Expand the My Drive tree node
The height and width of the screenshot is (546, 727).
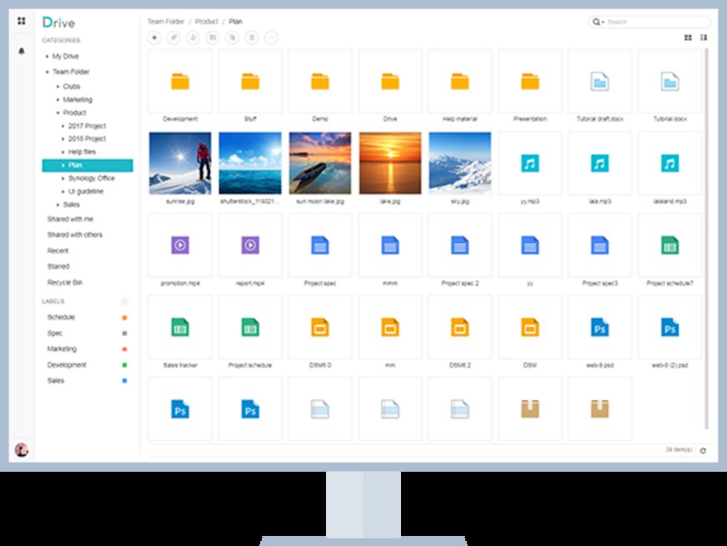47,57
